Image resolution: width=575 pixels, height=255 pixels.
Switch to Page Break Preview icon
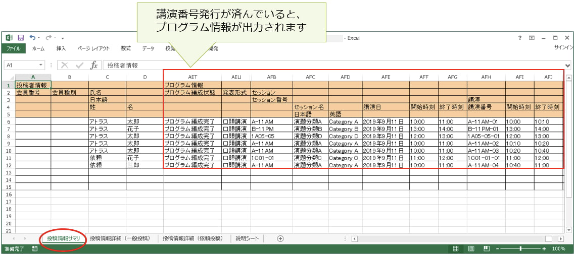[x=487, y=249]
